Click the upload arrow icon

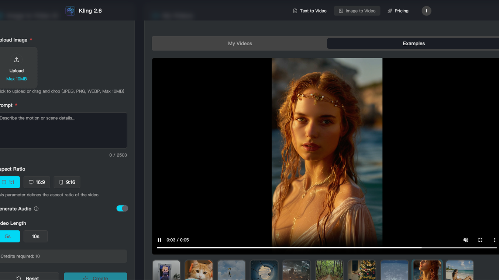(17, 60)
